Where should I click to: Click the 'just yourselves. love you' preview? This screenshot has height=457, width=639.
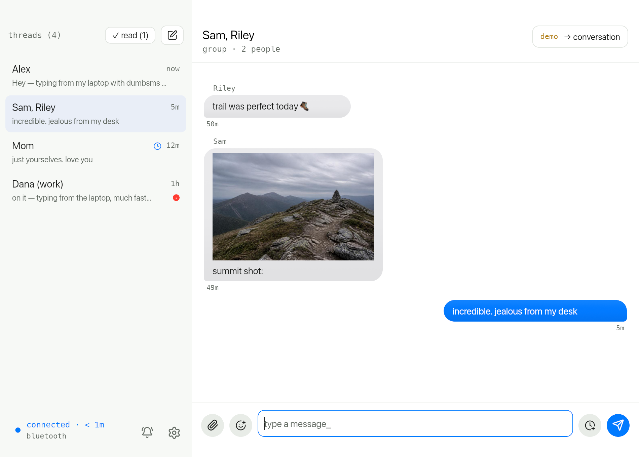point(52,160)
